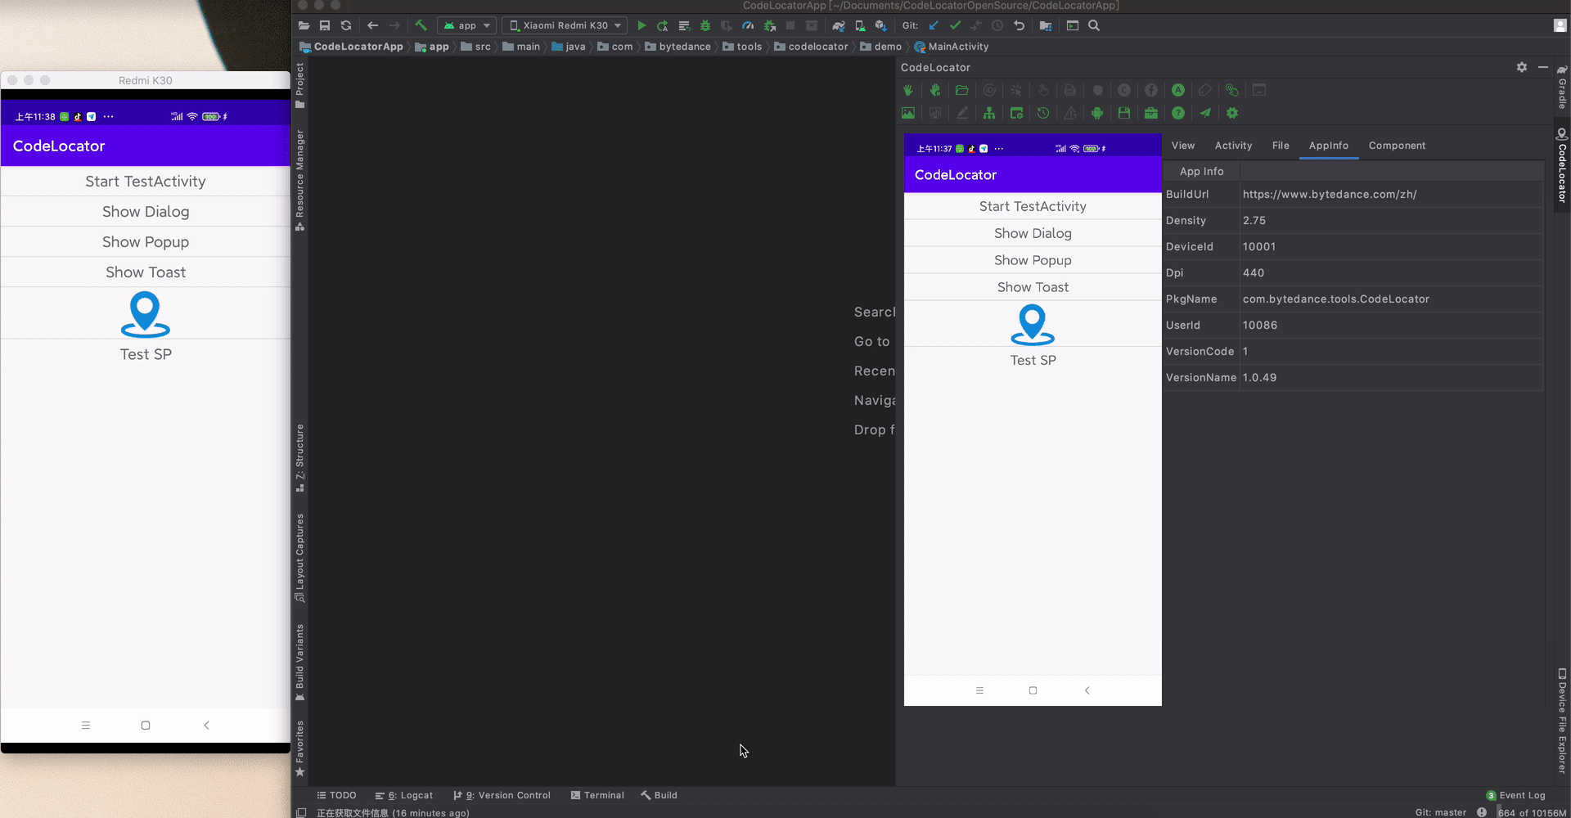Viewport: 1571px width, 818px height.
Task: Click the MainActivity breadcrumb item
Action: [x=959, y=47]
